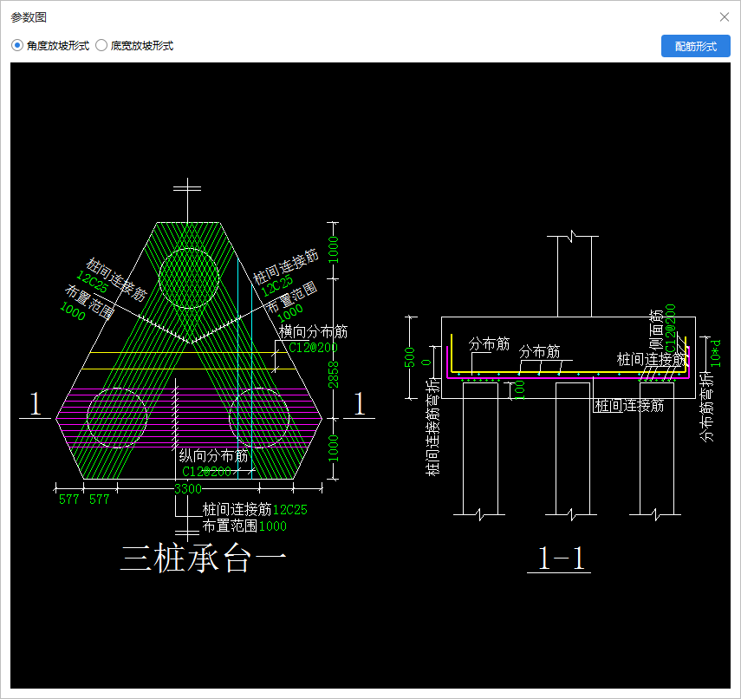
Task: Click the 1000 bottom vertical dimension beside 2858
Action: pyautogui.click(x=333, y=448)
